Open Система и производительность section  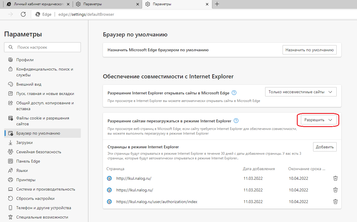coord(42,189)
